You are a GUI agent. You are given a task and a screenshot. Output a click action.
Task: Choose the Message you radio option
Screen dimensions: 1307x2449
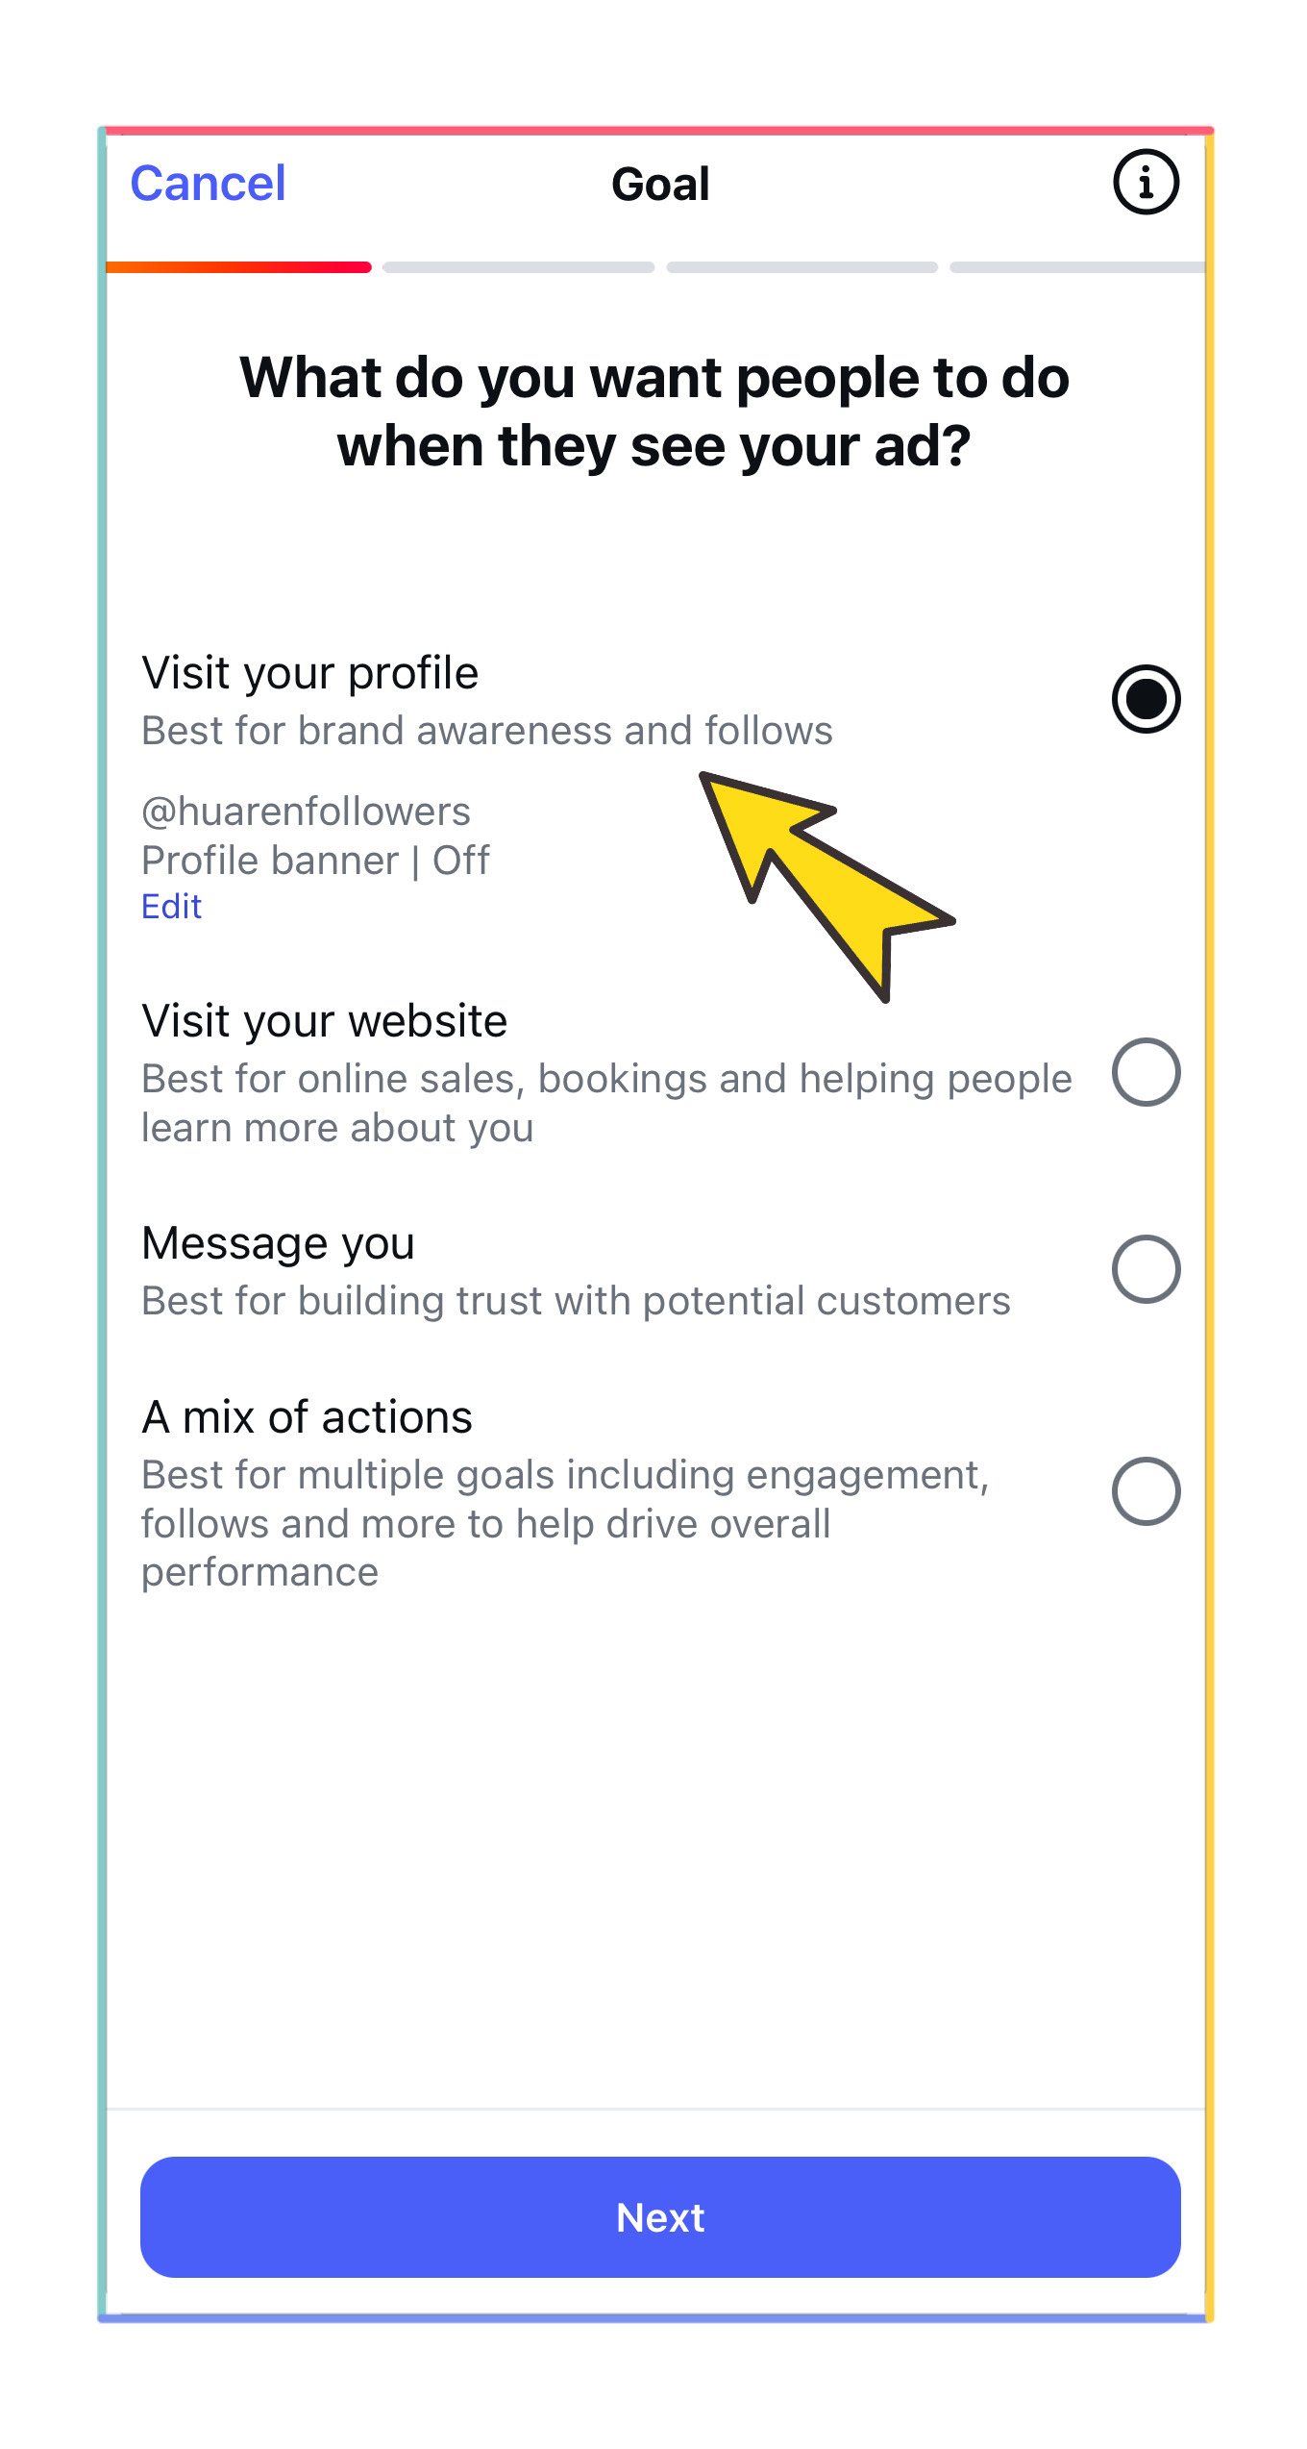[x=1146, y=1269]
